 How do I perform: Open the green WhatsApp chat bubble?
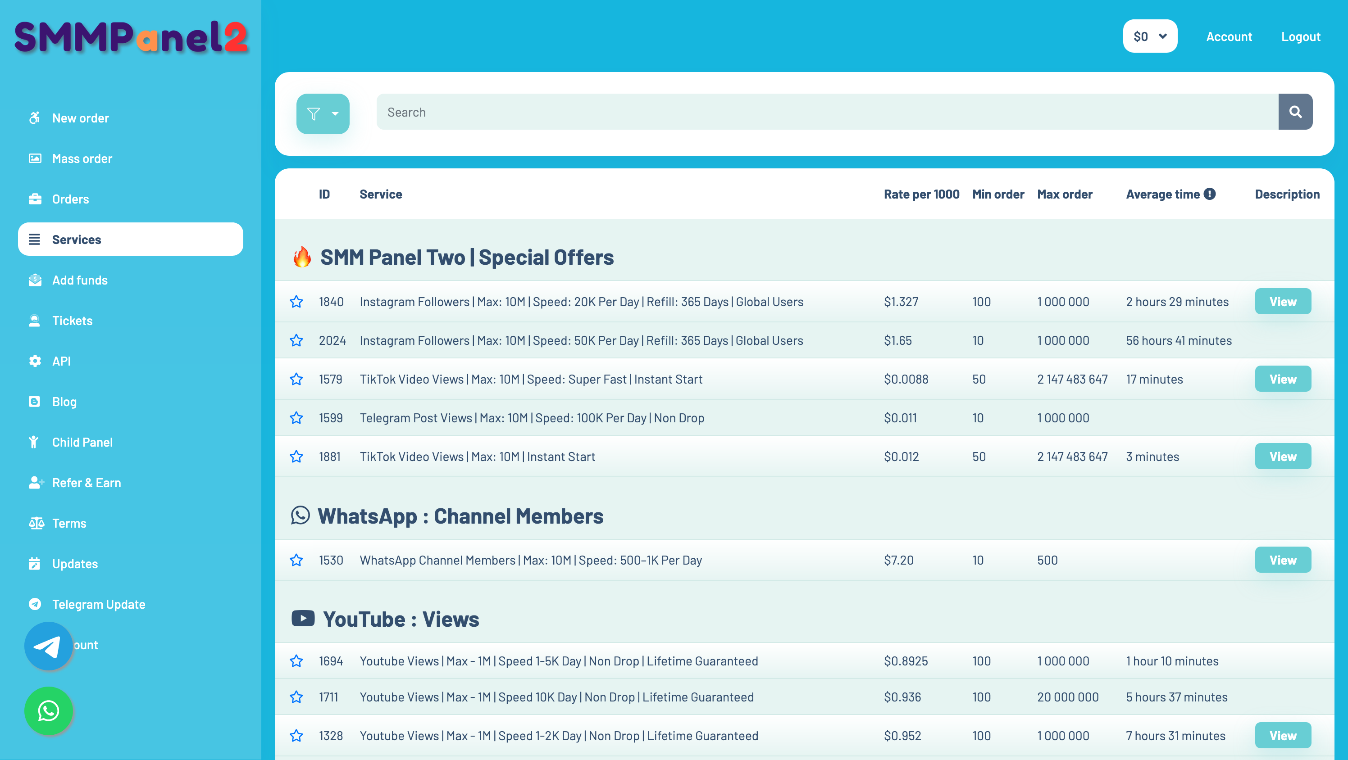point(48,711)
